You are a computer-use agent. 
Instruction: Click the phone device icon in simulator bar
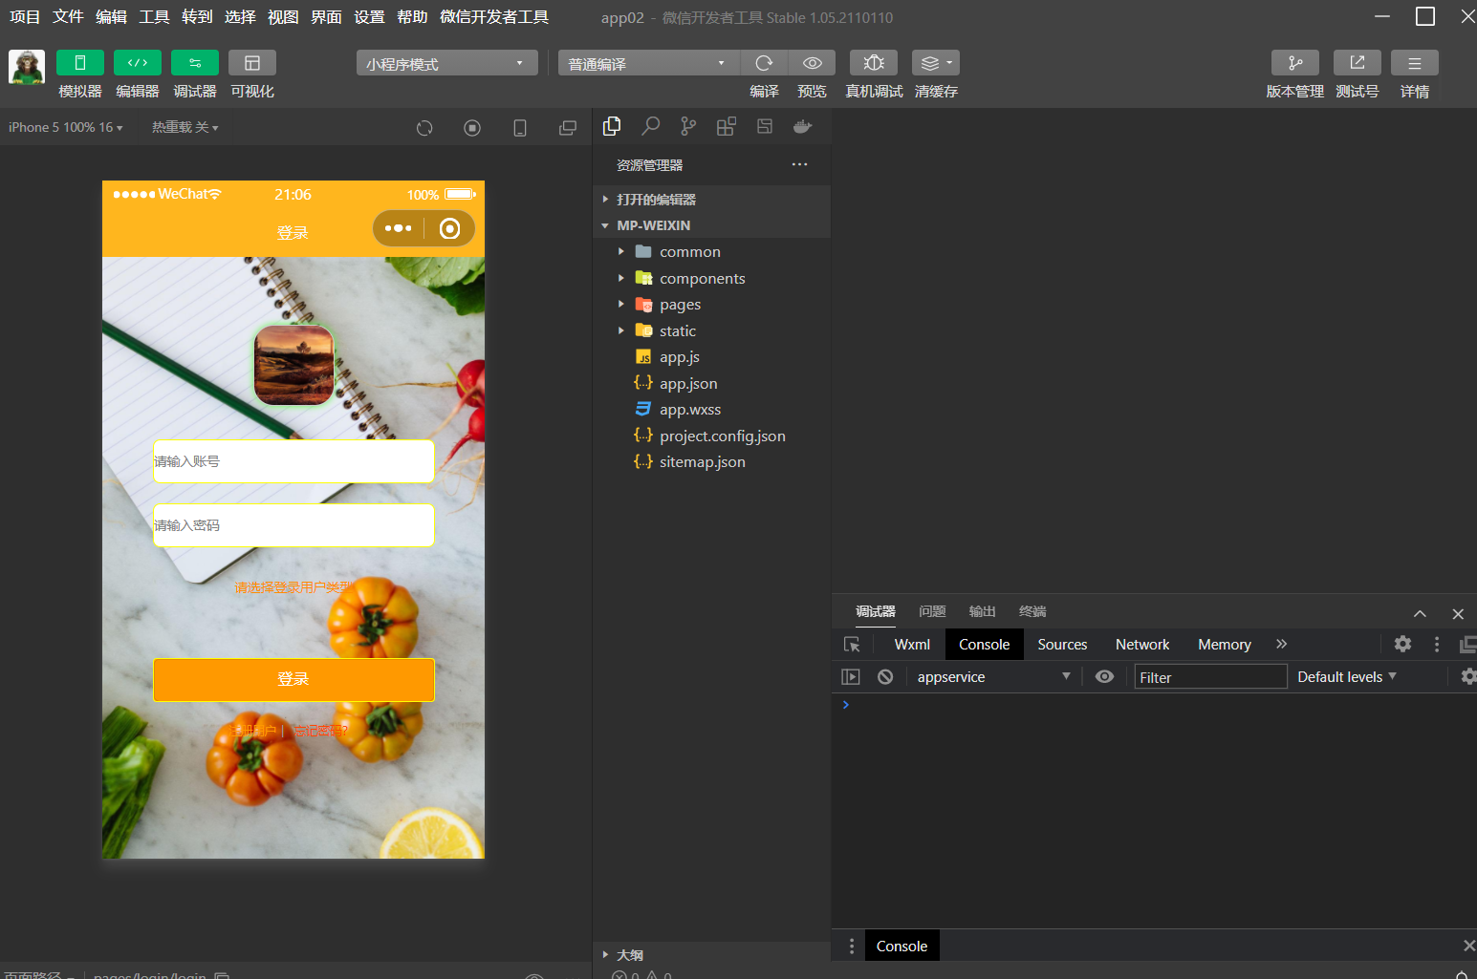[x=520, y=128]
